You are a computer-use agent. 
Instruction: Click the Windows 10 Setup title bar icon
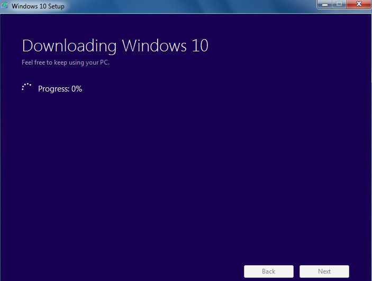5,5
